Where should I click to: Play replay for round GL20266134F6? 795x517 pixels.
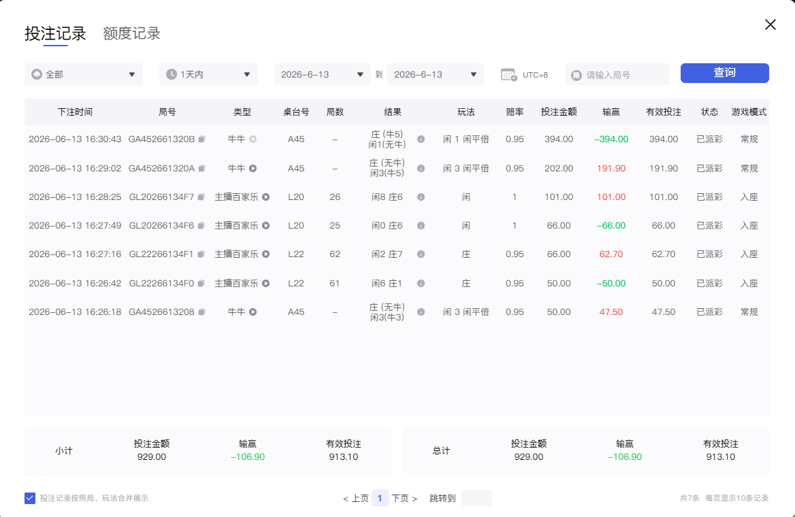point(265,226)
